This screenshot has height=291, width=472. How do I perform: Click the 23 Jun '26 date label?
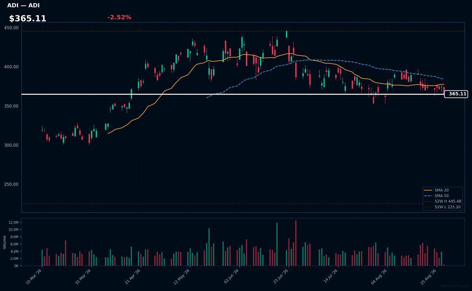(x=281, y=277)
